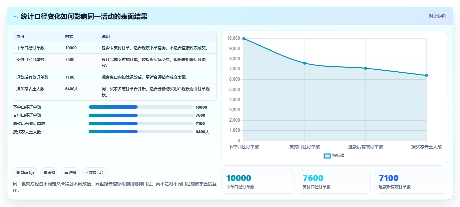The image size is (460, 207).
Task: Click the 退款后有效订单数 x-axis label on the chart
Action: point(365,147)
